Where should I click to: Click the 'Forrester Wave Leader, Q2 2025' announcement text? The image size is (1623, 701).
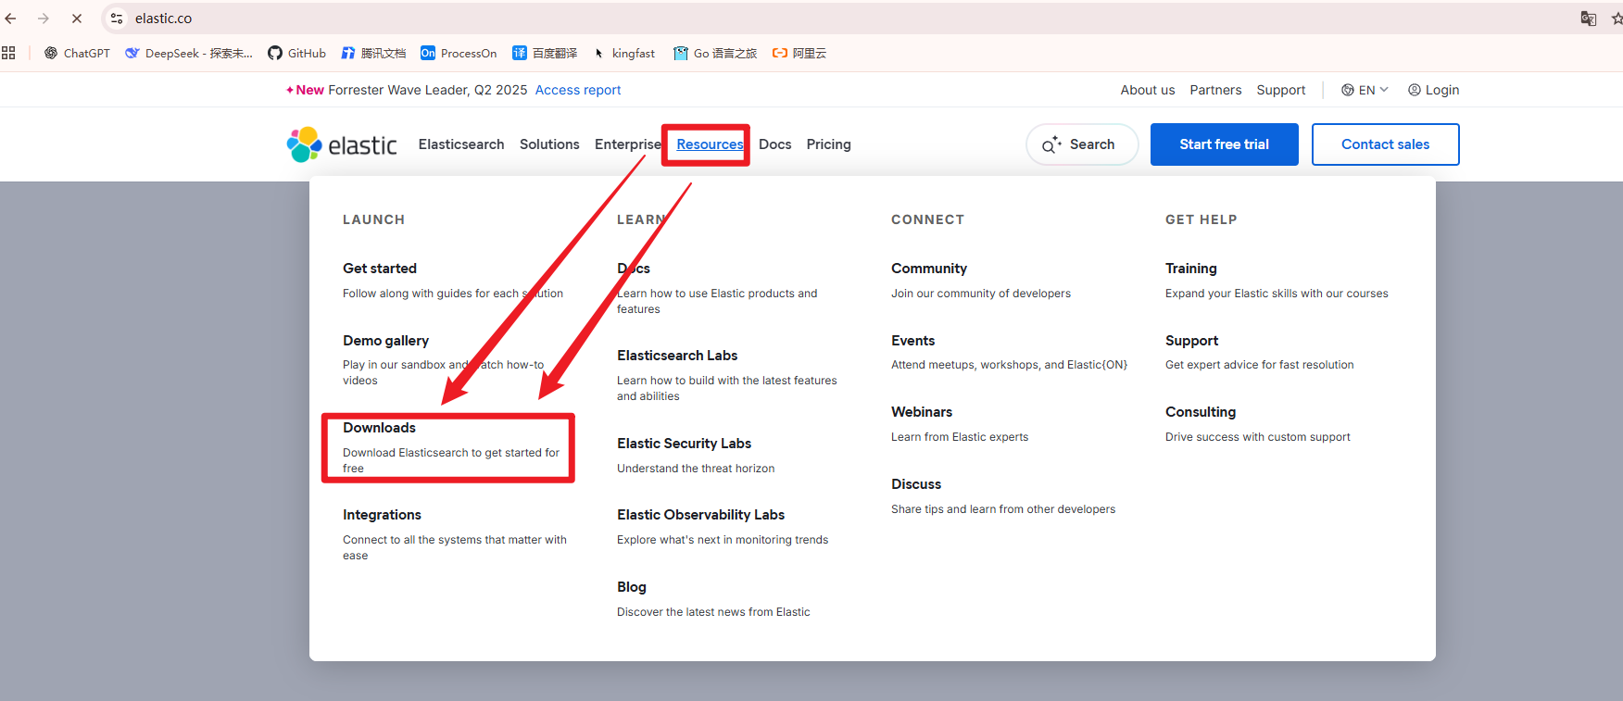pos(427,90)
